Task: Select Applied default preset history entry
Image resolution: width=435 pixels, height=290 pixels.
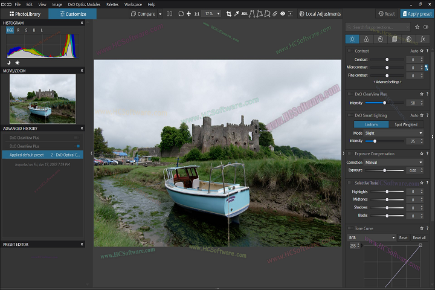Action: (43, 155)
